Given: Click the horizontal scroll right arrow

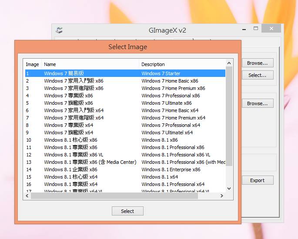Looking at the screenshot, I should pos(222,196).
